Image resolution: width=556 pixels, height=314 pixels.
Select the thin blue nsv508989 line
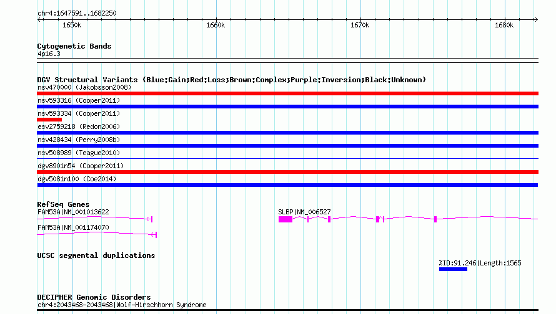287,158
